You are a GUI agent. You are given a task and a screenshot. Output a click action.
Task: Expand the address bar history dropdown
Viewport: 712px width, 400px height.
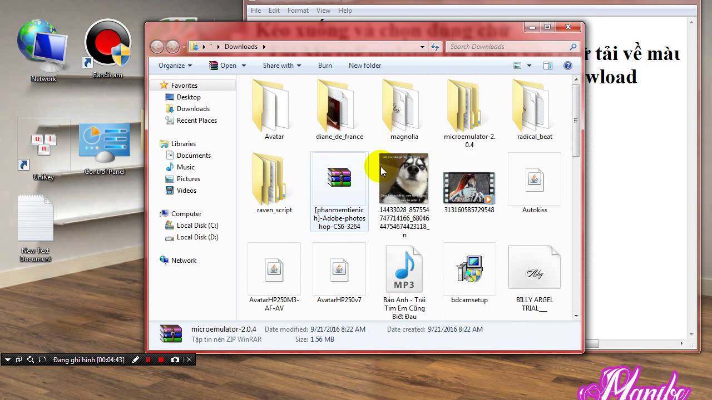(423, 47)
